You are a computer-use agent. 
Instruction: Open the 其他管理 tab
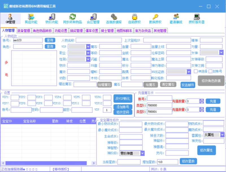click(160, 31)
